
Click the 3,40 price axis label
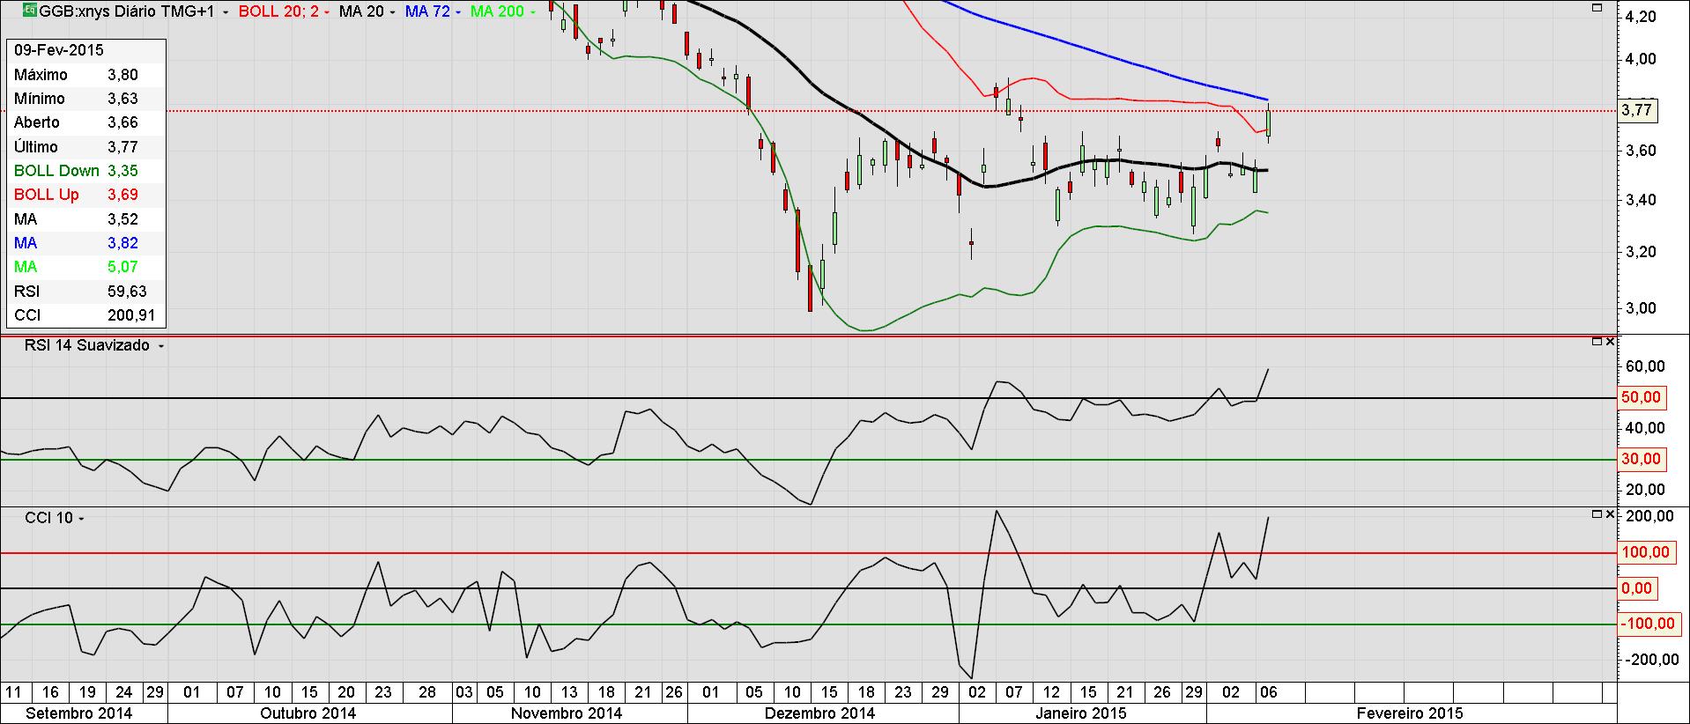[1639, 200]
